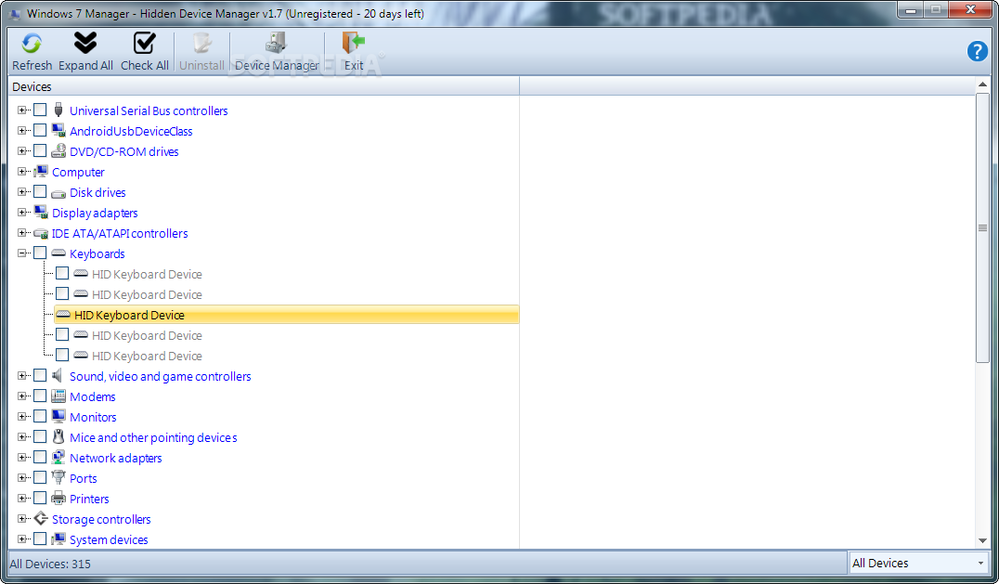Click the Refresh toolbar icon
999x584 pixels.
(32, 44)
